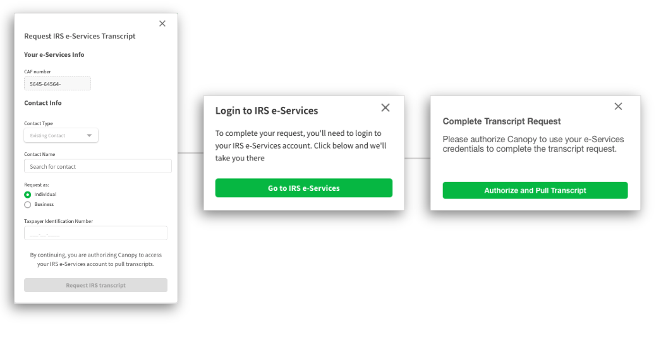Focus the CAF number field
This screenshot has width=661, height=347.
58,83
